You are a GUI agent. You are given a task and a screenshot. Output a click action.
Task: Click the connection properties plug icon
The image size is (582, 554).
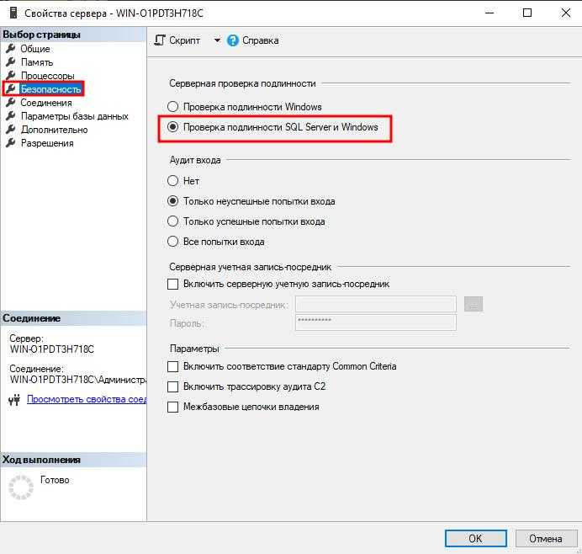click(x=14, y=400)
